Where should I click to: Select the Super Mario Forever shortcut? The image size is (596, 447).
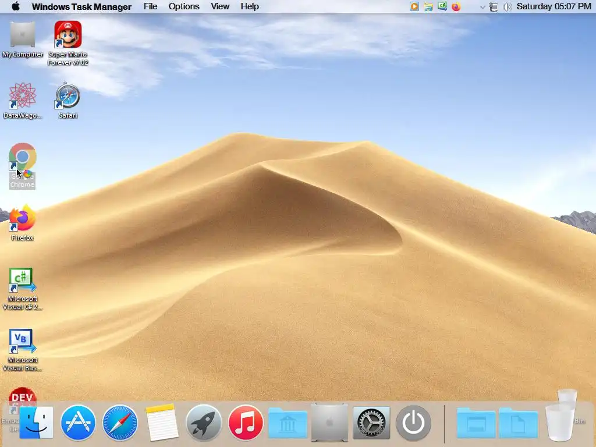[68, 43]
